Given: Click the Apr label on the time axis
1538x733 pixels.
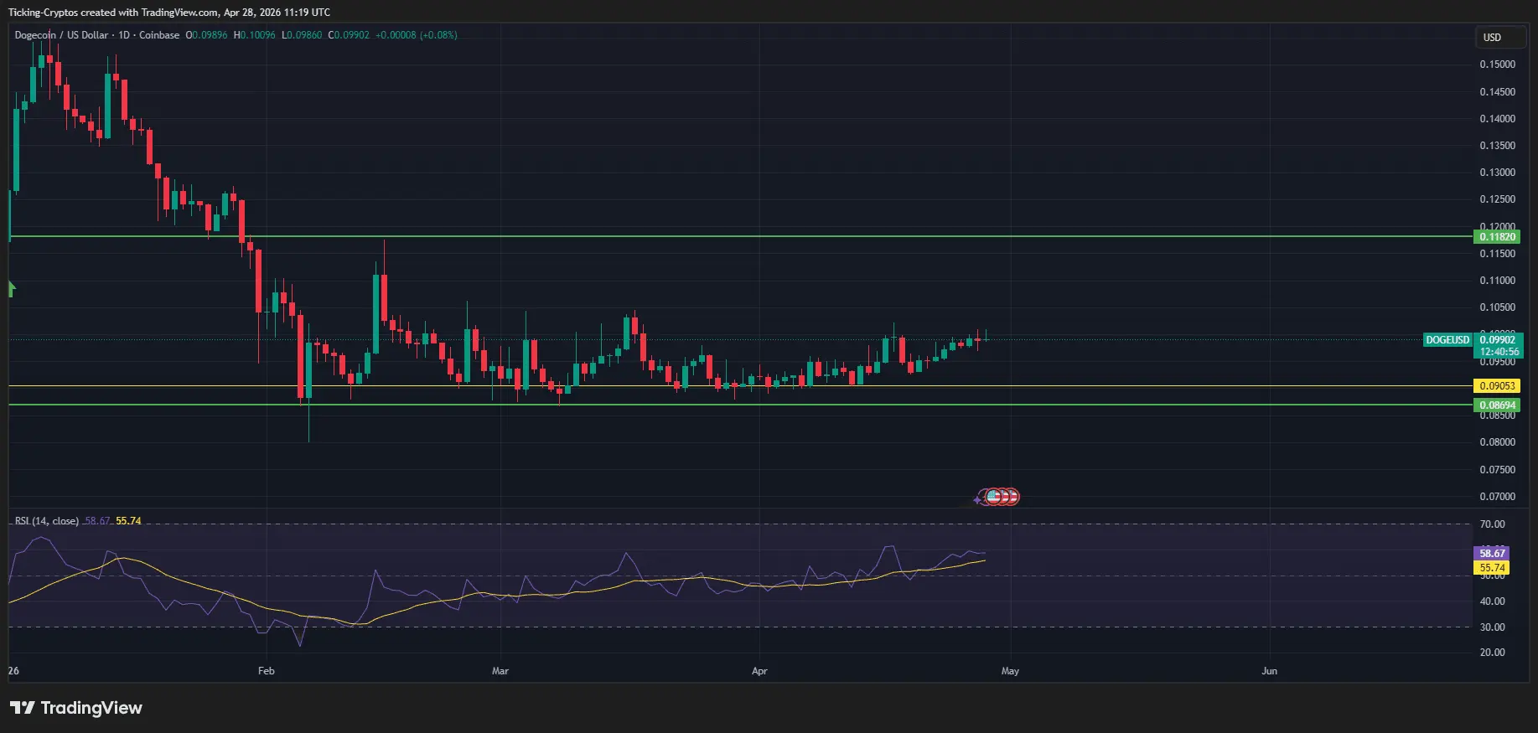Looking at the screenshot, I should tap(759, 671).
